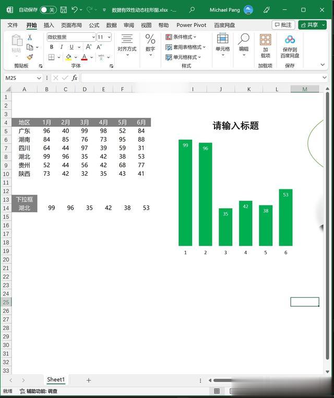The height and width of the screenshot is (398, 334).
Task: Switch to Normal view icon in status bar
Action: pos(217,391)
